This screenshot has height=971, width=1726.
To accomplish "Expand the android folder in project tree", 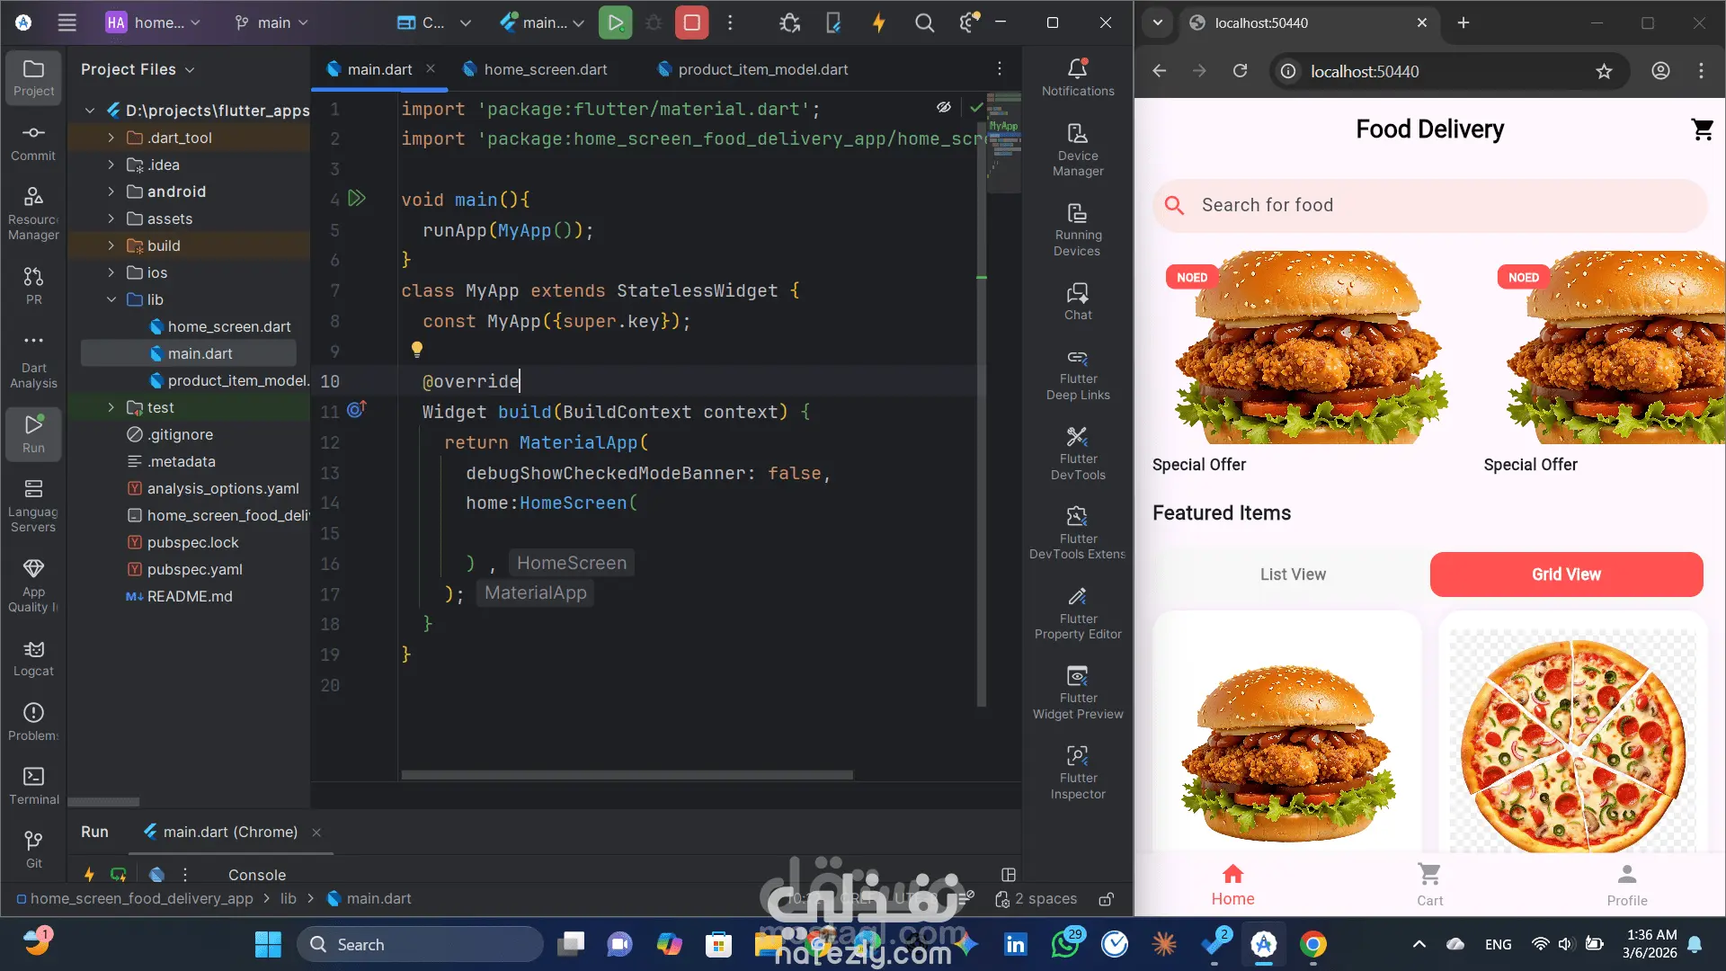I will coord(111,192).
